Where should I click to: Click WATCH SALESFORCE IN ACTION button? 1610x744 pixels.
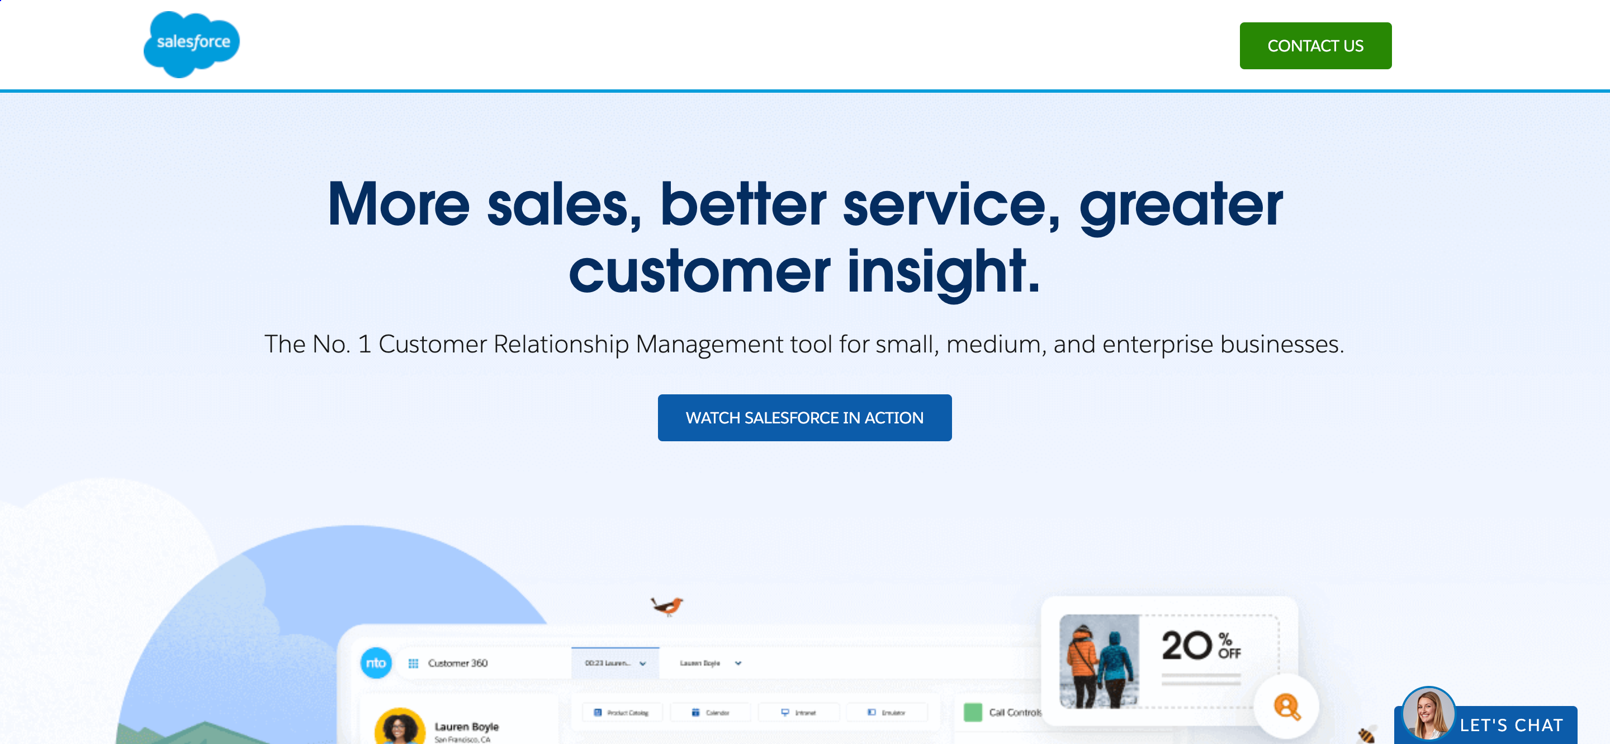[x=805, y=418]
